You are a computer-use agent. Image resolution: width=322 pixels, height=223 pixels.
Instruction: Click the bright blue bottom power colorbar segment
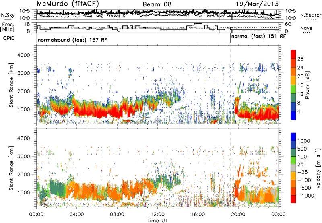[293, 116]
